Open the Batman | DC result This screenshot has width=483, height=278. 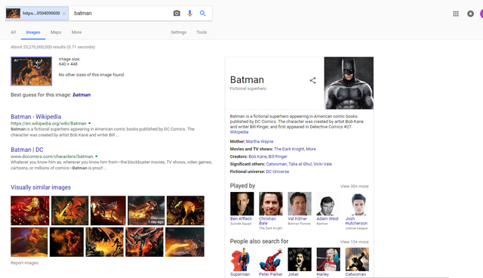(x=27, y=150)
